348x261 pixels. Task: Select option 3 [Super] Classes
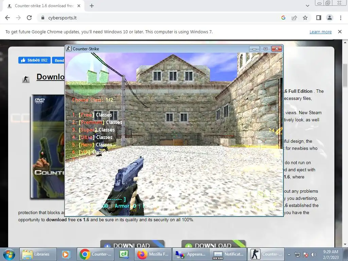[x=93, y=130]
